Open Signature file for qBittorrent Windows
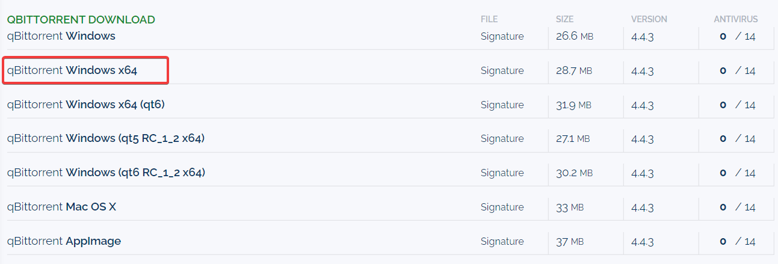 [x=502, y=37]
